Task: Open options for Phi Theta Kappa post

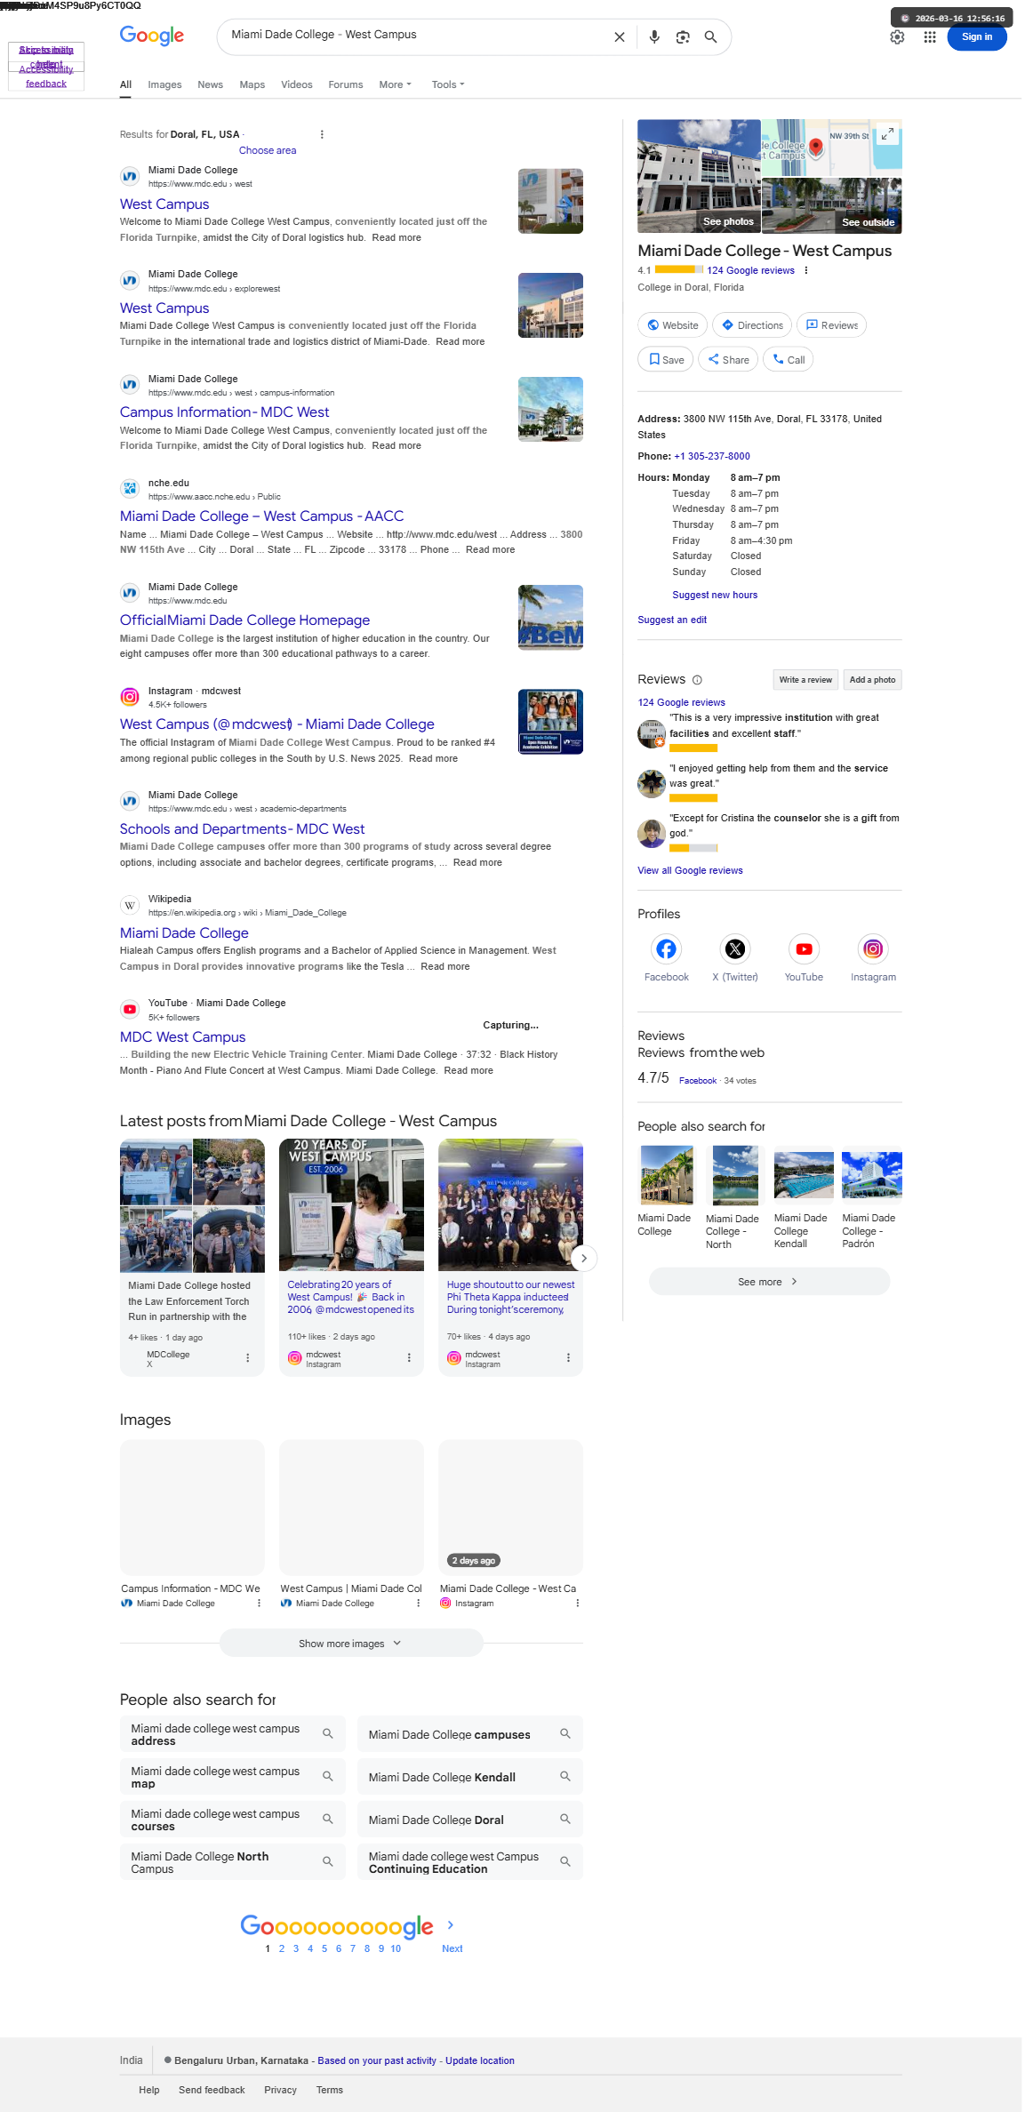Action: 568,1358
